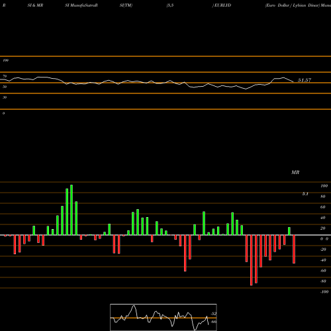
Task: Click the 'Euro Dollar / Lybian Dinar' title text
Action: click(293, 5)
